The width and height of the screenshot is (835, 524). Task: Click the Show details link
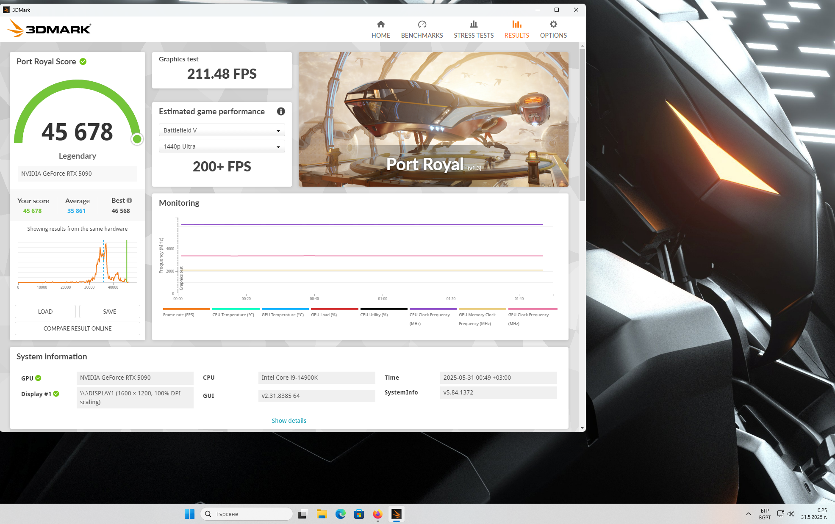[x=289, y=421]
